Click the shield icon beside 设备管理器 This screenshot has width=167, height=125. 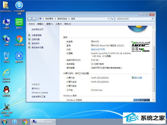tap(29, 35)
